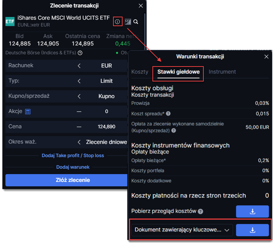Click the Dodaj warunek link

pyautogui.click(x=73, y=167)
